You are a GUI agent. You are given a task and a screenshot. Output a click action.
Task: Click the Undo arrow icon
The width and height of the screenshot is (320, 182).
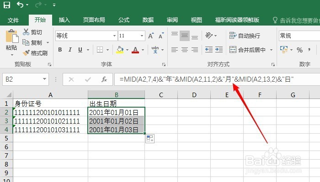(20, 5)
